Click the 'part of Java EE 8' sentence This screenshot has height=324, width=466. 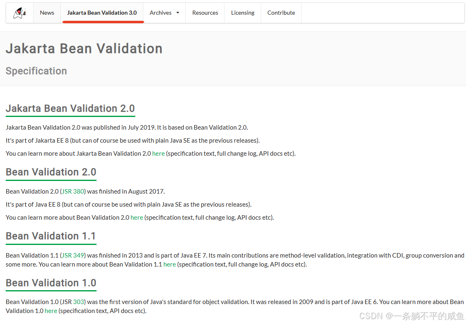pos(129,205)
